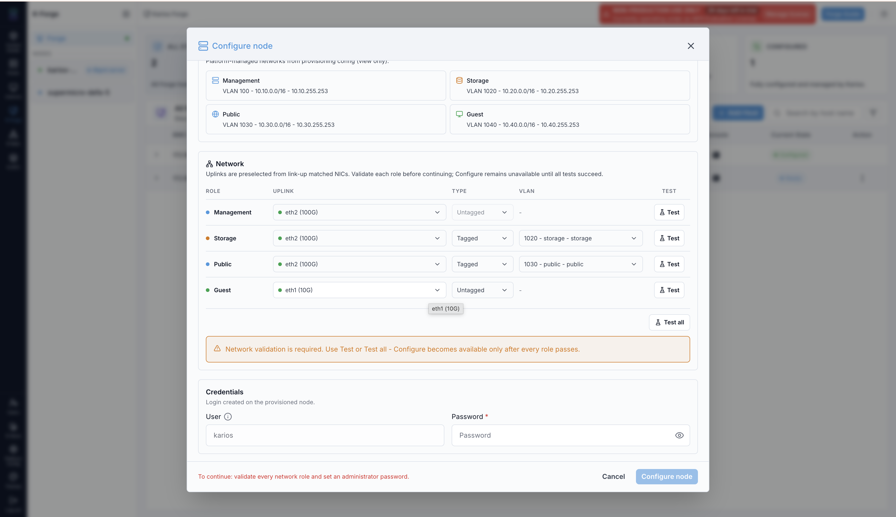Run Test all for network roles

(669, 323)
